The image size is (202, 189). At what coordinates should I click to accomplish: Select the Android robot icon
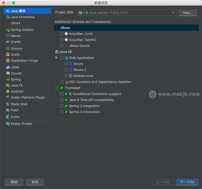tap(8, 91)
